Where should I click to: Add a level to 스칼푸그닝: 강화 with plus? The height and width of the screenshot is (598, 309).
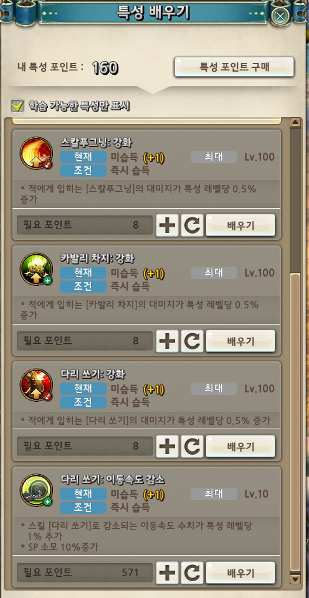(167, 225)
